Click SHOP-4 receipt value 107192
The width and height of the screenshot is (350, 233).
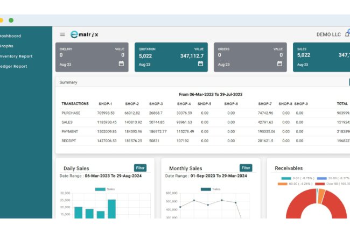(x=183, y=140)
